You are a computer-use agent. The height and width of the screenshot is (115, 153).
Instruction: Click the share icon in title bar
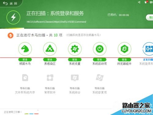click(x=139, y=2)
